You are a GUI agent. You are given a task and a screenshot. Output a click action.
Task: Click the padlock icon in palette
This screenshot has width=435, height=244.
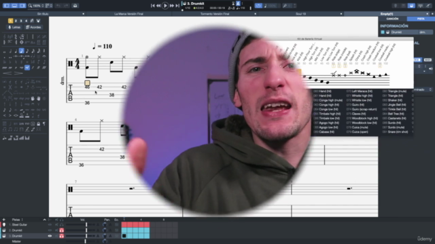pyautogui.click(x=39, y=123)
